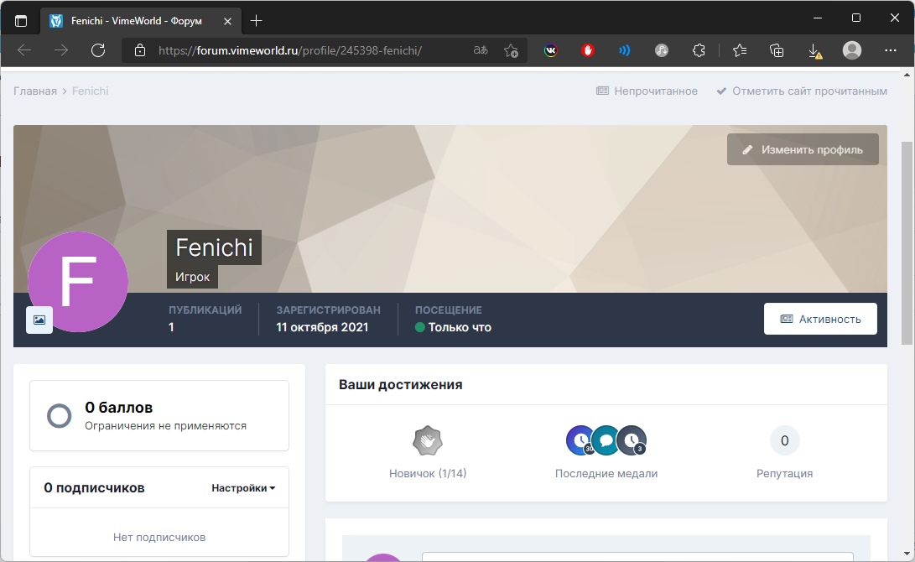Viewport: 915px width, 562px height.
Task: Click the Активность button
Action: click(820, 319)
